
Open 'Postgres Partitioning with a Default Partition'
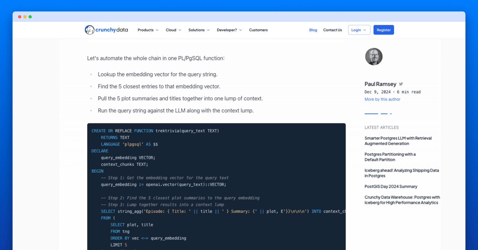(x=390, y=157)
